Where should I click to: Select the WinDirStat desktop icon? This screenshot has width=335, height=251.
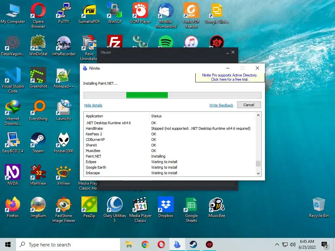(x=38, y=46)
